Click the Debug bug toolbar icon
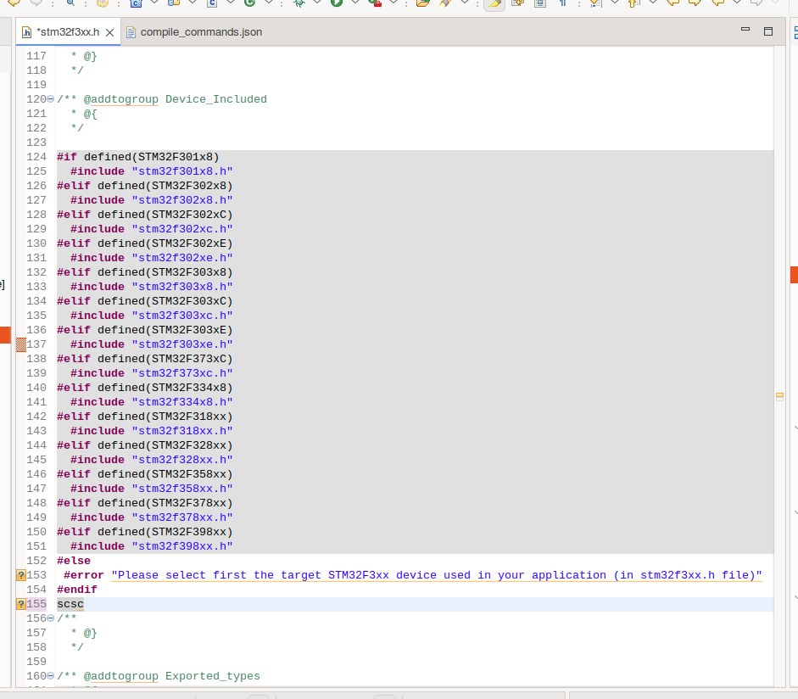 tap(299, 3)
